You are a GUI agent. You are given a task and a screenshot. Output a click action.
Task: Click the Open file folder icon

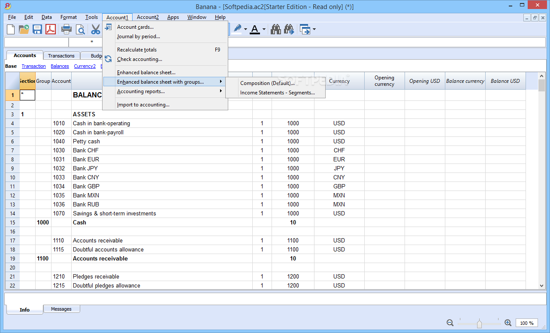coord(24,29)
